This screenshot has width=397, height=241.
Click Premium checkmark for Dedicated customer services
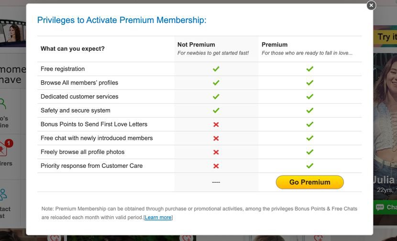tap(309, 97)
